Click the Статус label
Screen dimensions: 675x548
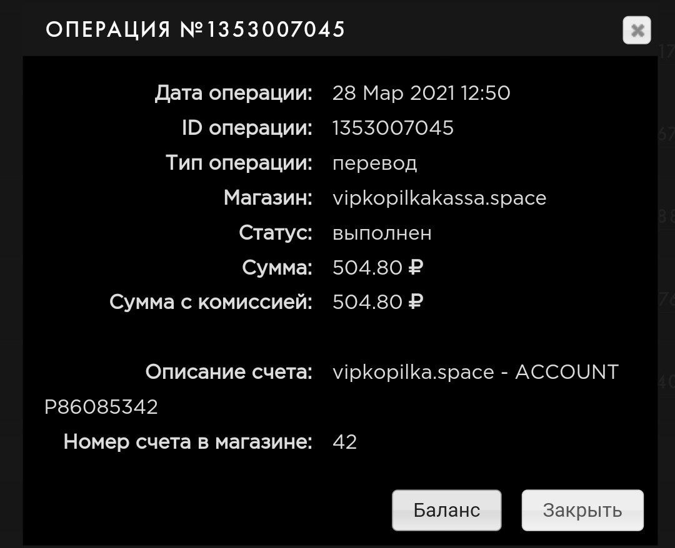coord(275,233)
